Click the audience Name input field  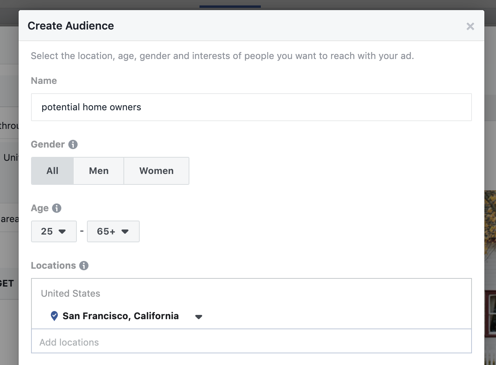[x=251, y=107]
